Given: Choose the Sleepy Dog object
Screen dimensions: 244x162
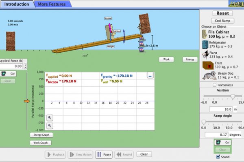Looking at the screenshot, I should 208,76.
